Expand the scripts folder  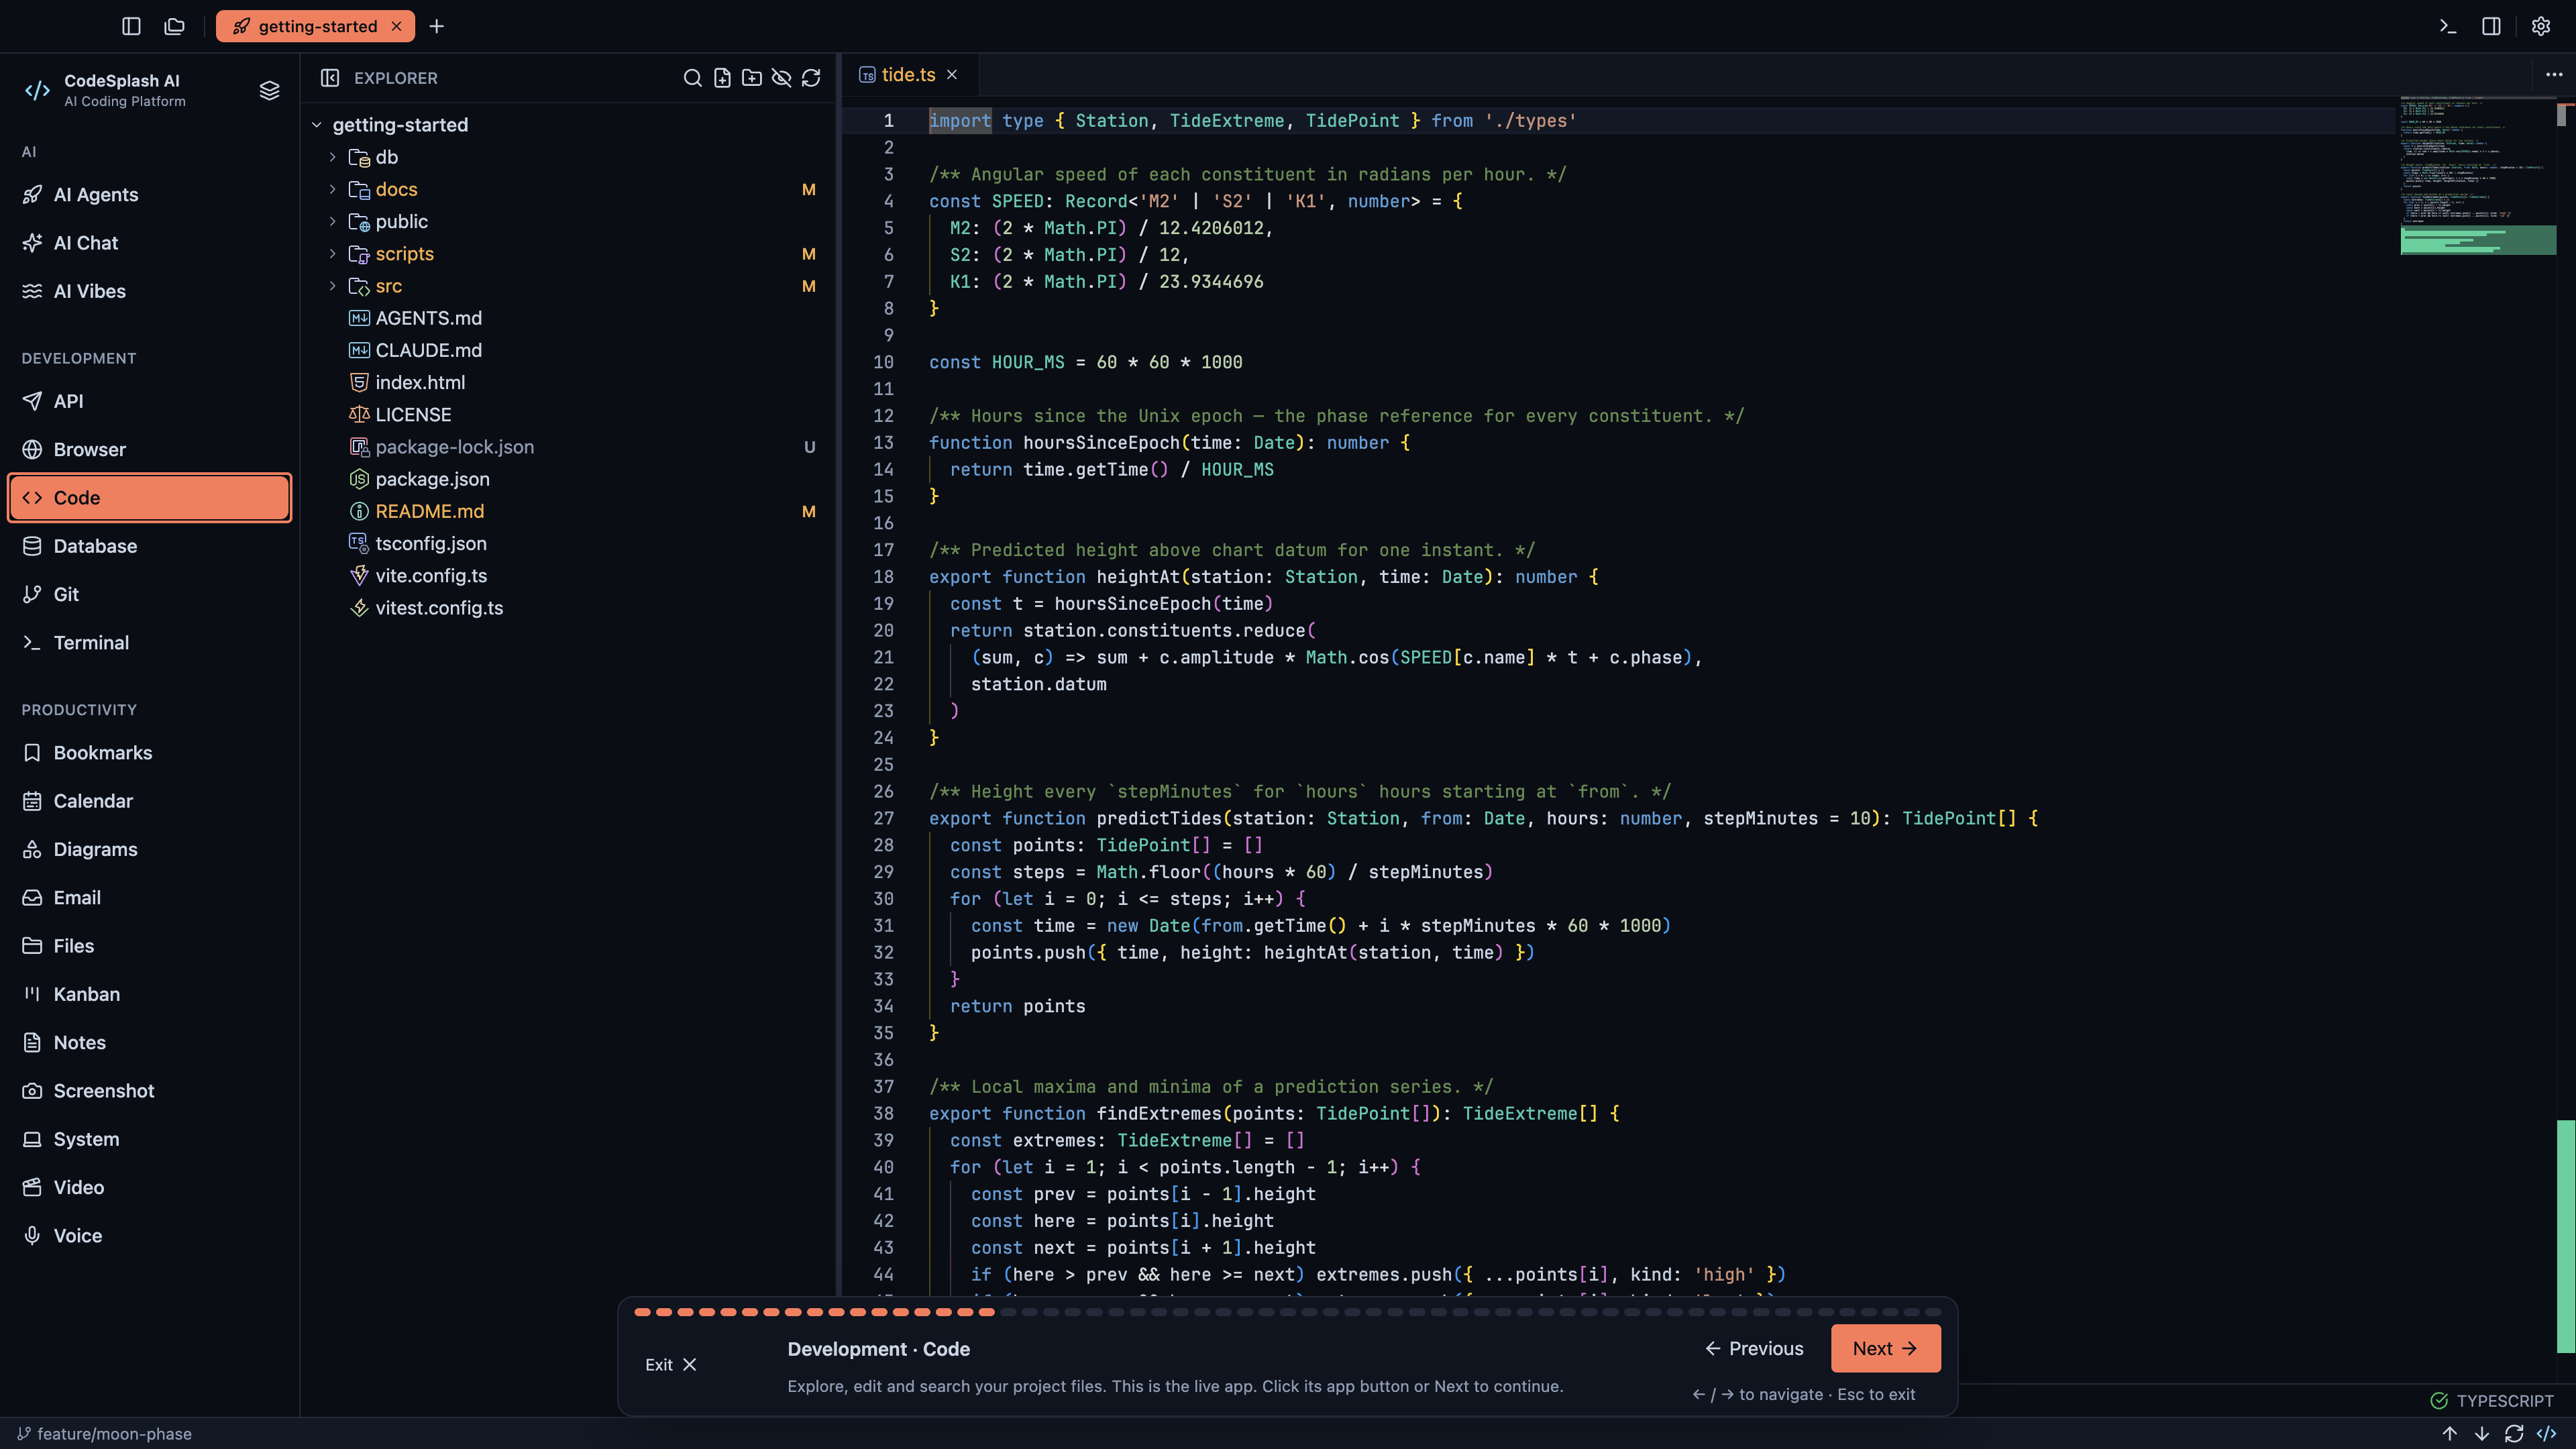click(333, 254)
